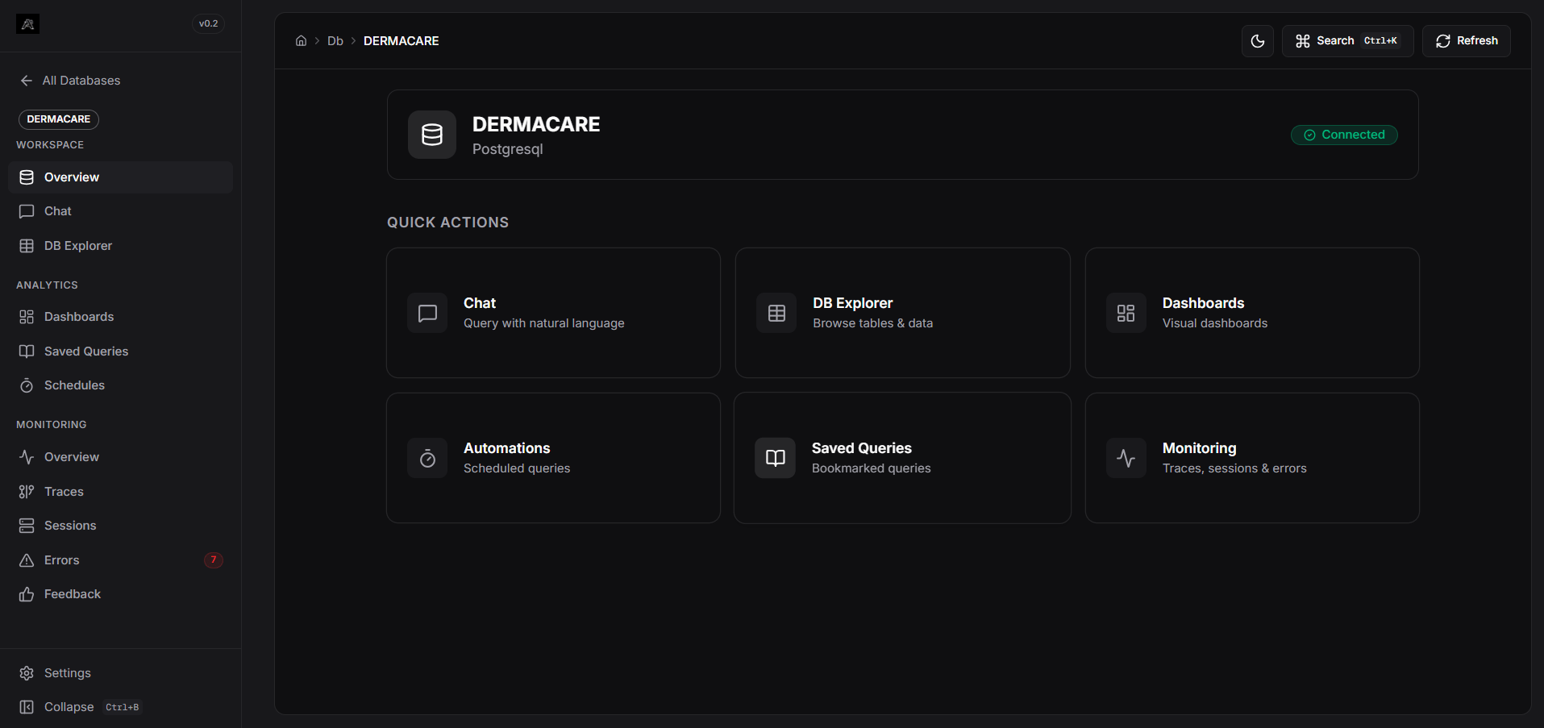Select the DERMACARE database chip in sidebar
Viewport: 1544px width, 728px height.
(59, 119)
